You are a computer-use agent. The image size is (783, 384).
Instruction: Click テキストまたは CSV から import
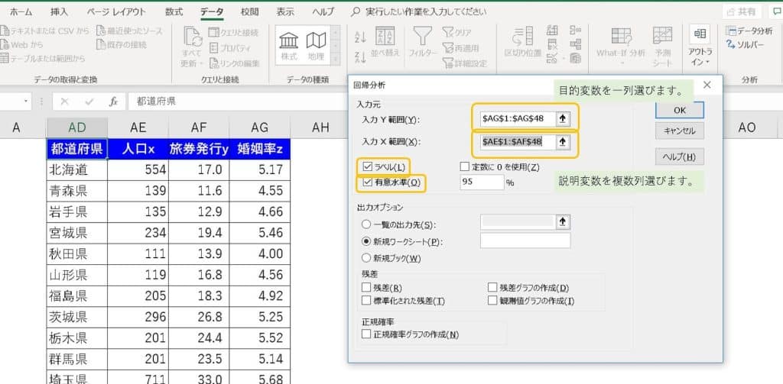coord(45,31)
